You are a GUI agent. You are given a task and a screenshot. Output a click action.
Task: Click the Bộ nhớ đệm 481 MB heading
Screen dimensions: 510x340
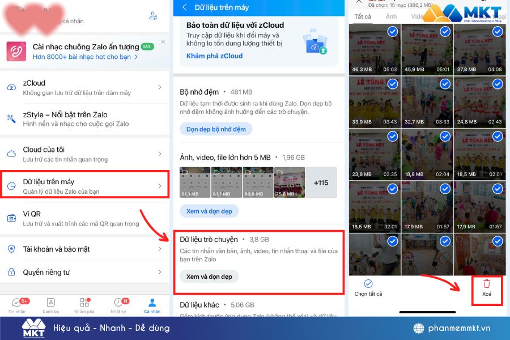pyautogui.click(x=216, y=92)
